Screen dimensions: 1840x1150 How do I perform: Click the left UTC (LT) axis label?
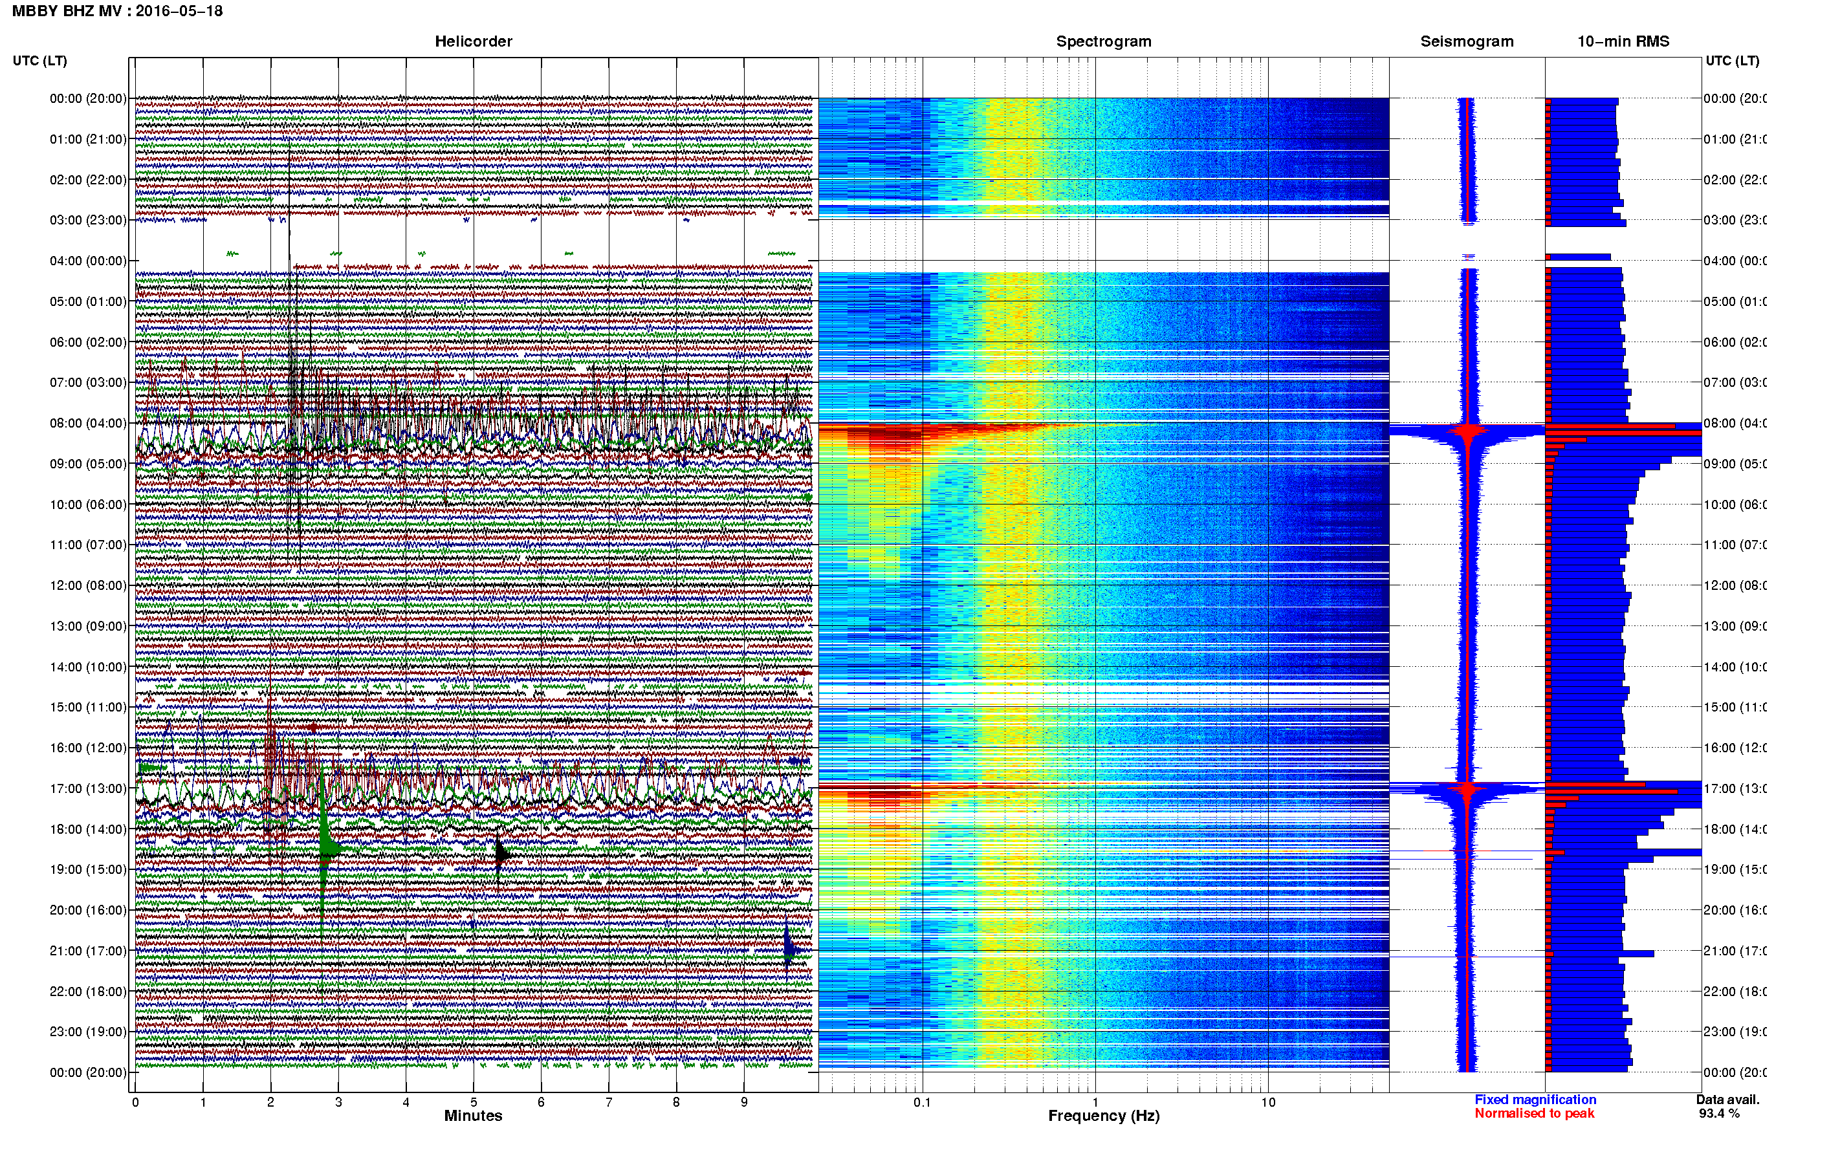(x=39, y=61)
